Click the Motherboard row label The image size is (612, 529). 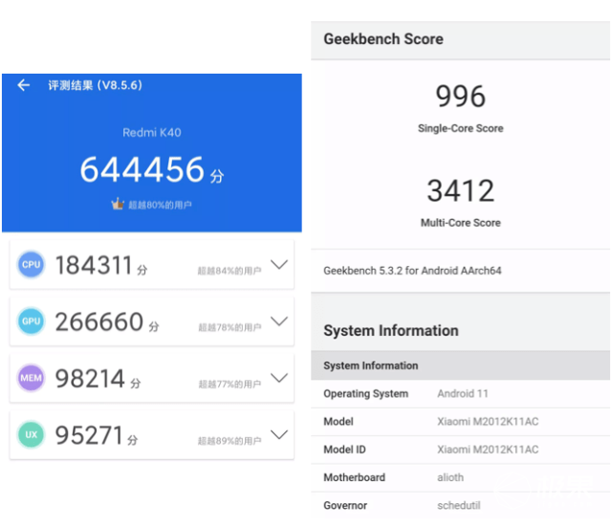(355, 477)
